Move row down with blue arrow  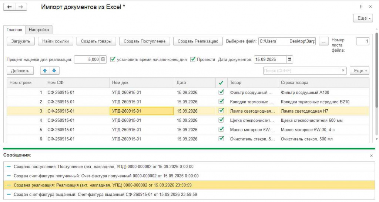pos(54,71)
